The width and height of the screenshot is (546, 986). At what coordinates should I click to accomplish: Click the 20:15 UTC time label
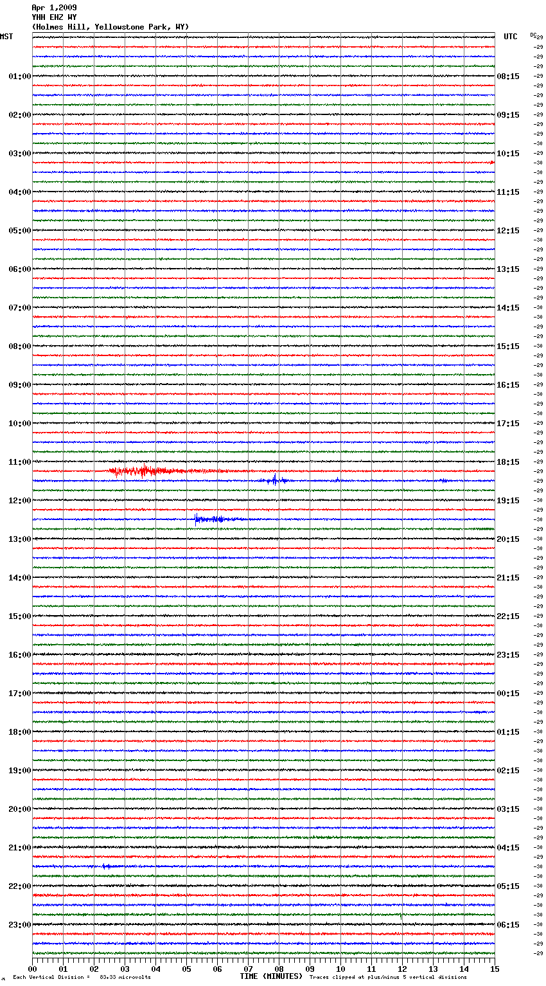tap(508, 539)
